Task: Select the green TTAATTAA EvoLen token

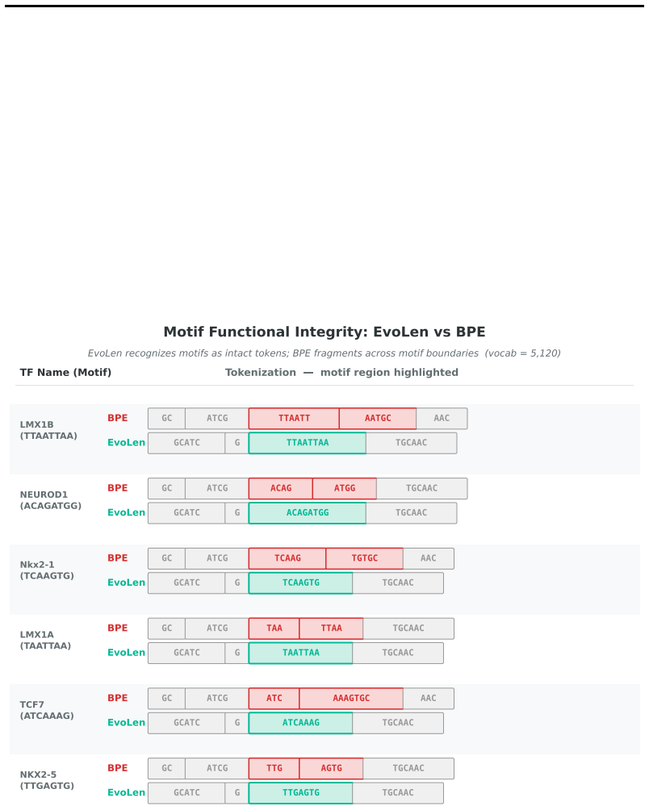Action: [308, 443]
